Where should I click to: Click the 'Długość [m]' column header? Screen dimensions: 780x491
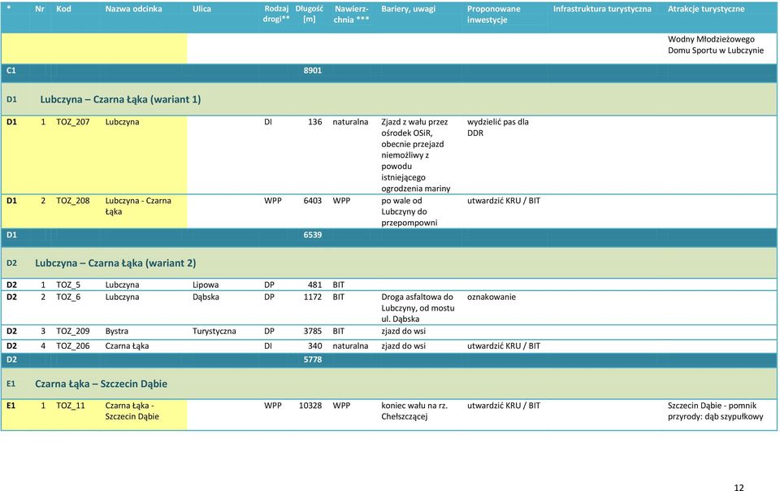pos(309,14)
